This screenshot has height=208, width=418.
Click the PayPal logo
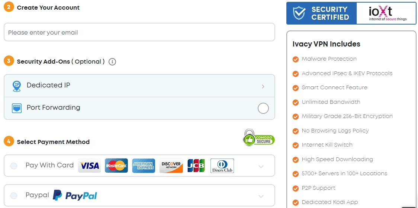[x=75, y=195]
